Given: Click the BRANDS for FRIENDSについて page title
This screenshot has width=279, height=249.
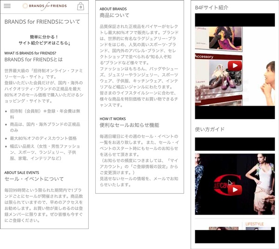Looking at the screenshot, I should tap(42, 22).
